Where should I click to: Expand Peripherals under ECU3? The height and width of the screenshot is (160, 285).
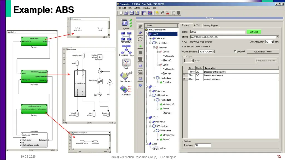150,38
